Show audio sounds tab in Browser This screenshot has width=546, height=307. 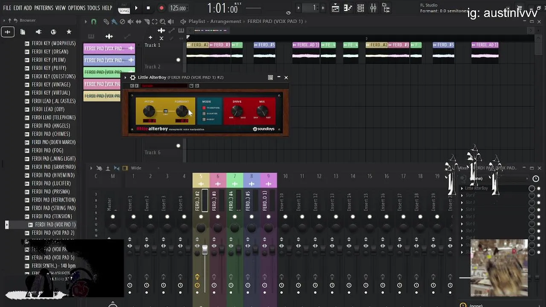8,32
